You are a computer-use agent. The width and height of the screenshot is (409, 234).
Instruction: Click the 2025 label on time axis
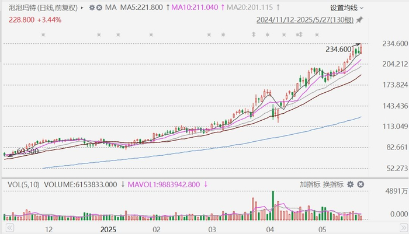pyautogui.click(x=108, y=229)
